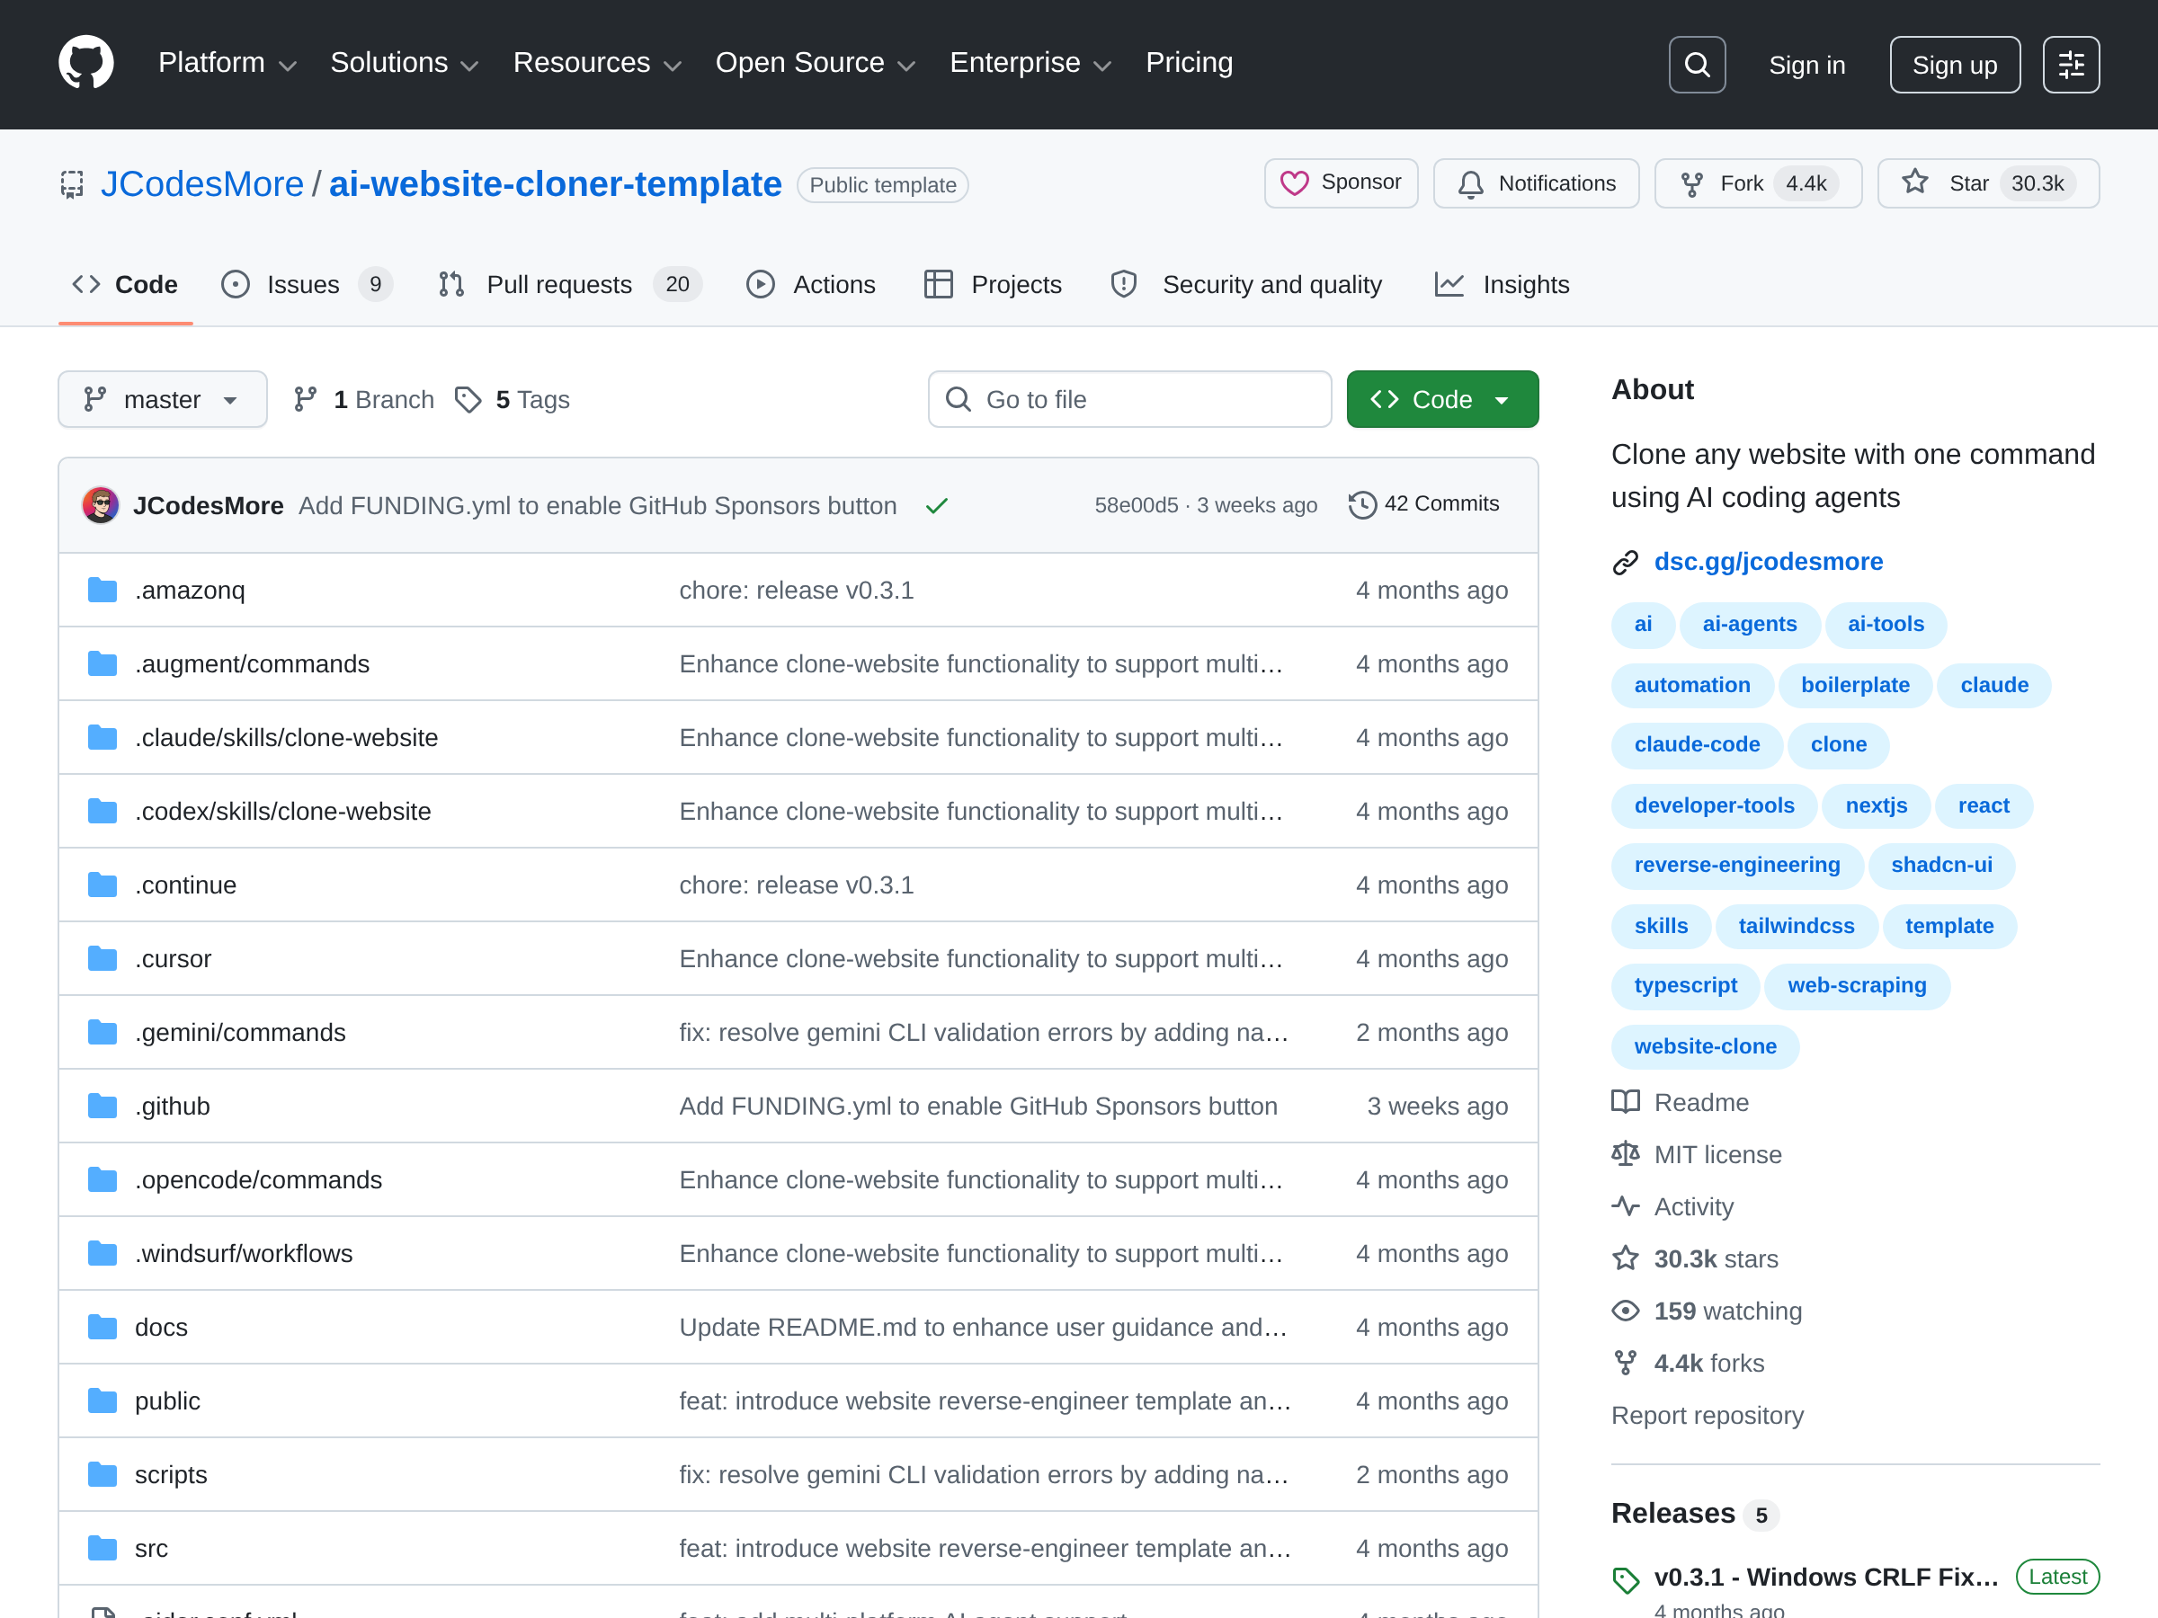
Task: Click the star icon beside 30.3k stars
Action: (x=1626, y=1259)
